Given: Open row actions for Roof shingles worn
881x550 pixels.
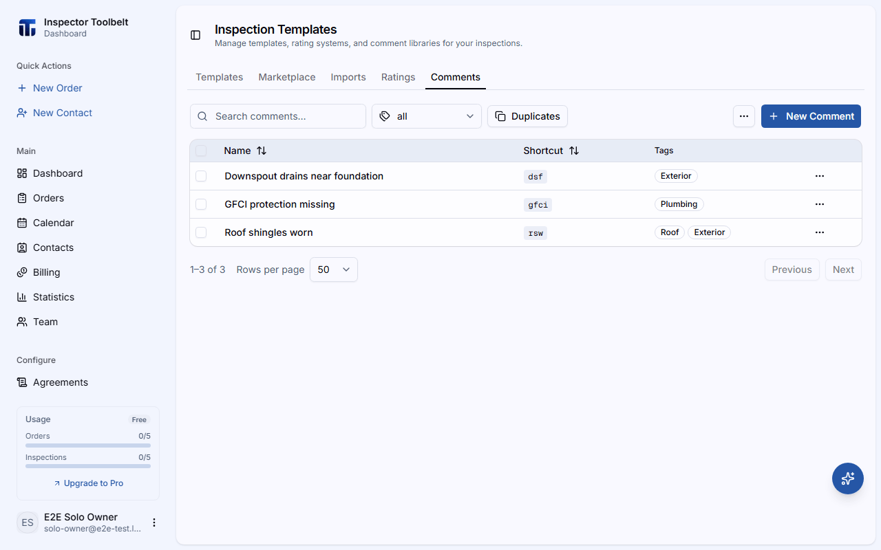Looking at the screenshot, I should [x=820, y=232].
